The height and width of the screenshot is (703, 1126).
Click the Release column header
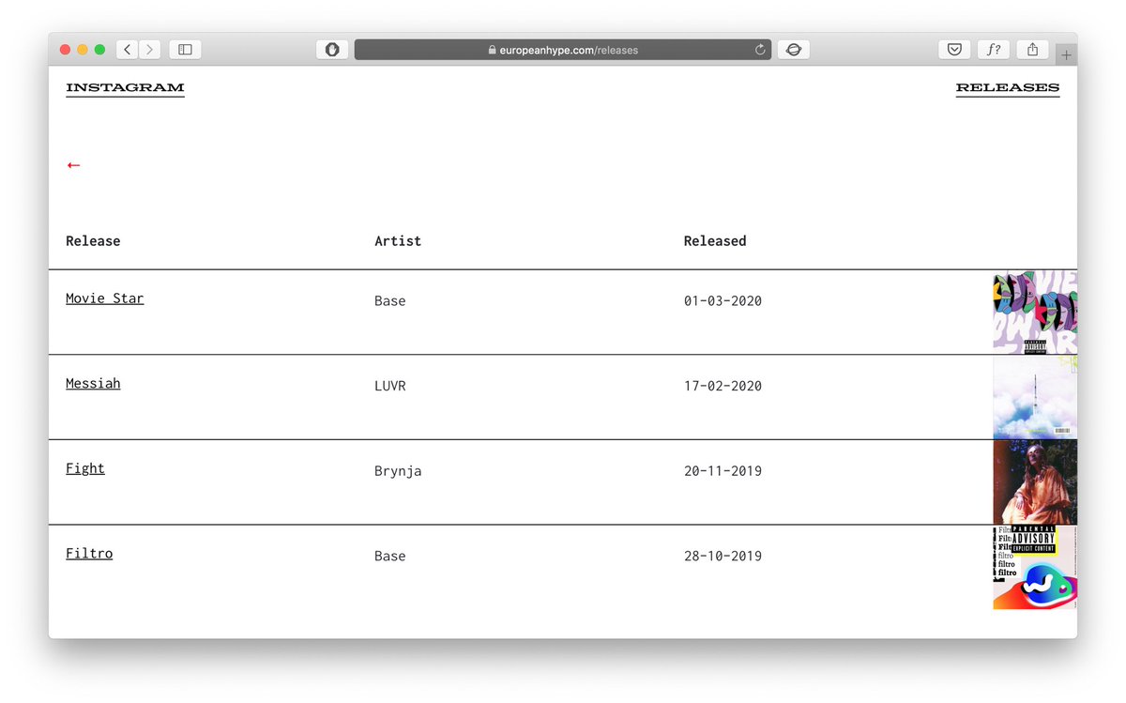(93, 241)
